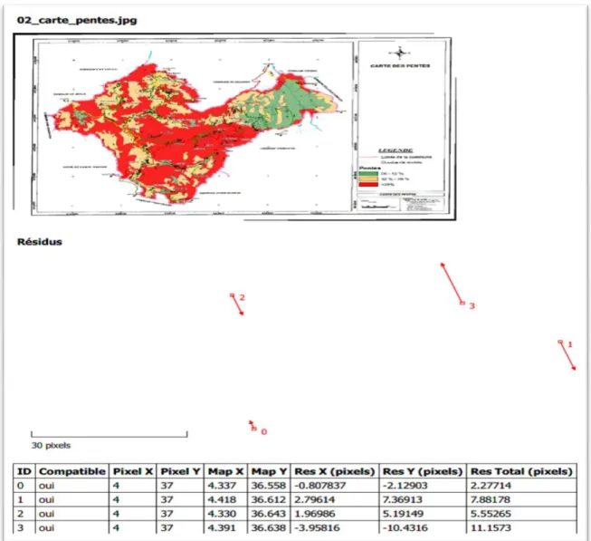Click Res X value 1.96986
This screenshot has width=591, height=541.
click(314, 514)
